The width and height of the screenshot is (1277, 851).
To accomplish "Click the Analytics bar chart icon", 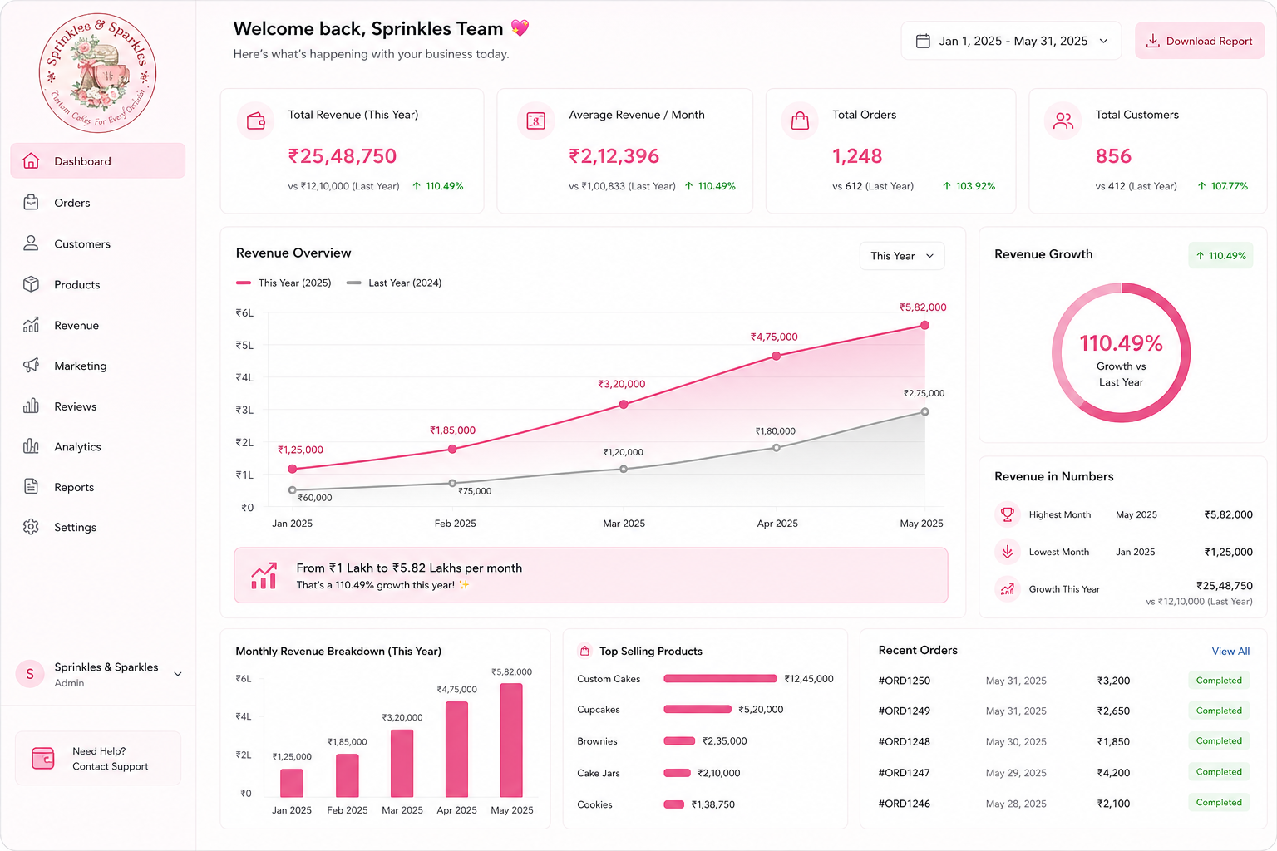I will pyautogui.click(x=31, y=446).
